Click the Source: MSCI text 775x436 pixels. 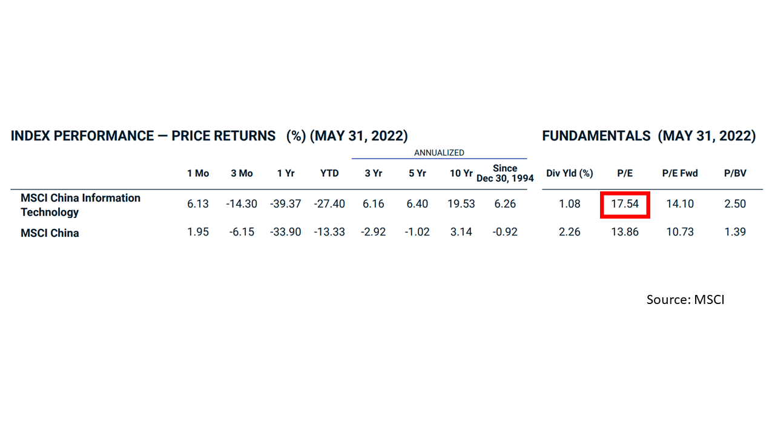click(x=685, y=300)
